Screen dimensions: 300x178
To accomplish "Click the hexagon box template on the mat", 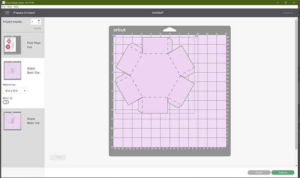I will click(x=155, y=75).
